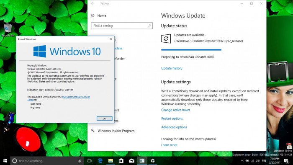Open Change active hours link
The width and height of the screenshot is (293, 165).
(175, 110)
